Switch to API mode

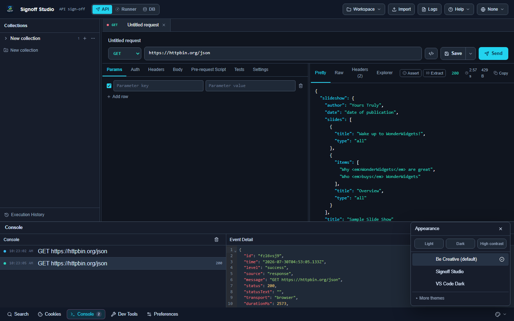click(x=102, y=9)
